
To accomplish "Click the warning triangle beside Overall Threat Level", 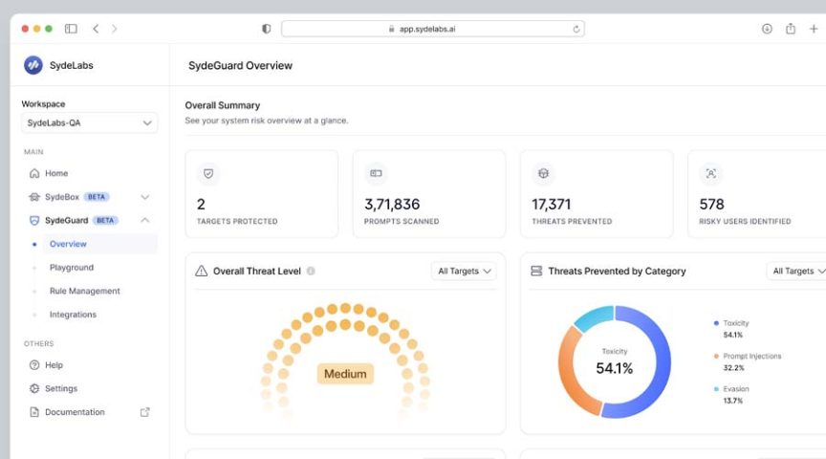I will (201, 271).
